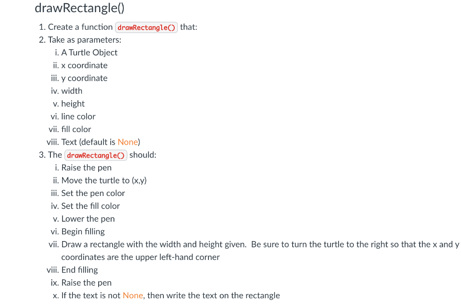This screenshot has height=305, width=461.
Task: Click the 'Move the turtle to (x,y)' step
Action: point(104,181)
